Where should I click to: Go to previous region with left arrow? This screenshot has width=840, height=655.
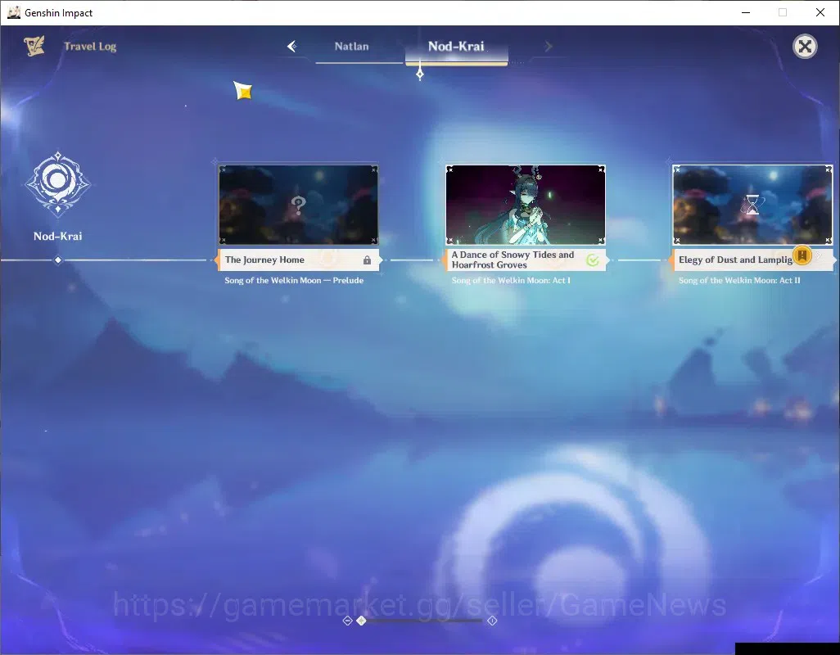[x=292, y=47]
